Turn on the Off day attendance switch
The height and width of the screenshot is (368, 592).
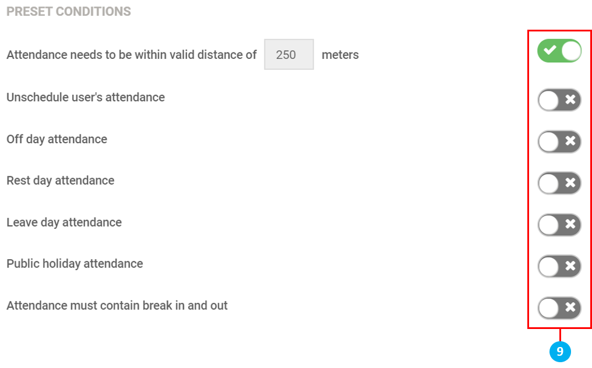[x=559, y=141]
